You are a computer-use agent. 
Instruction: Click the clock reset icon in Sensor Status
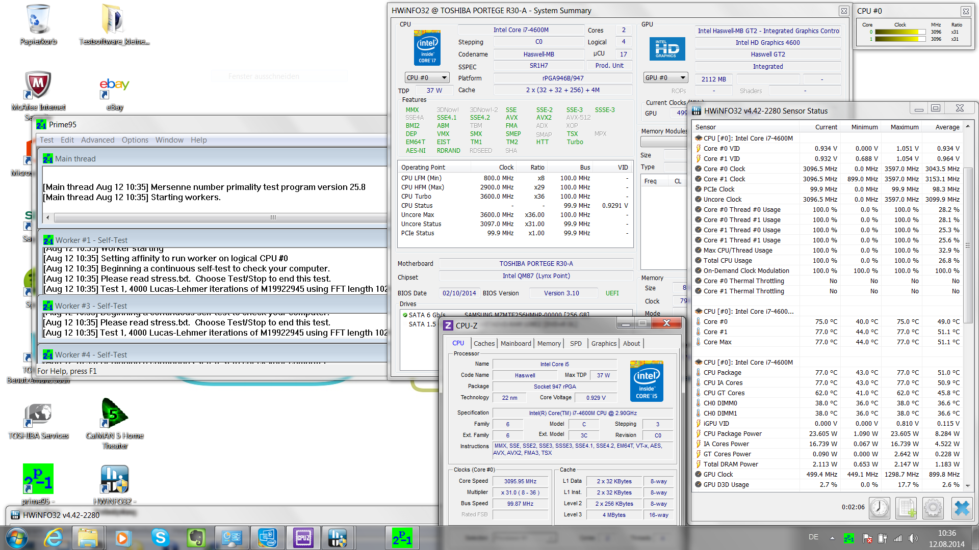point(880,507)
